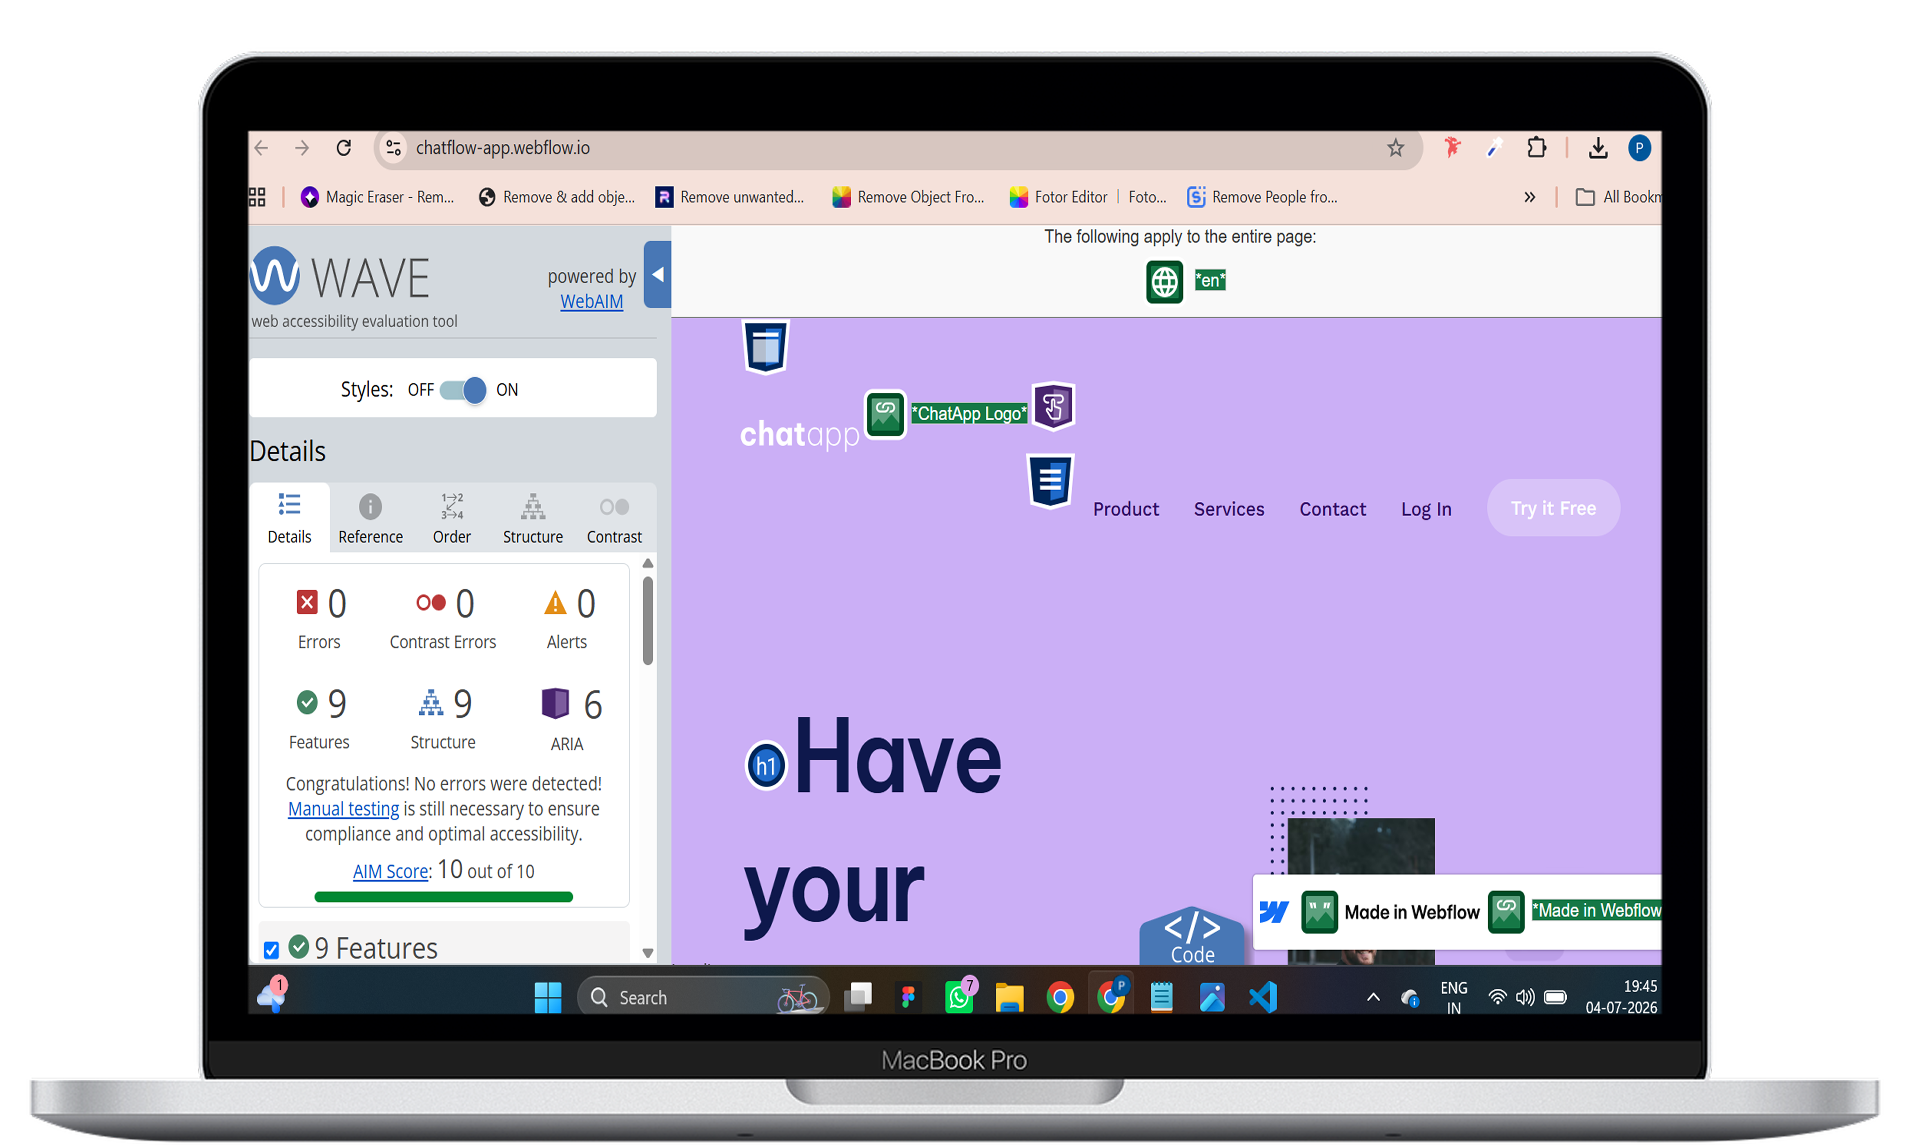Viewport: 1910px width, 1145px height.
Task: Open the Manual testing link
Action: coord(344,809)
